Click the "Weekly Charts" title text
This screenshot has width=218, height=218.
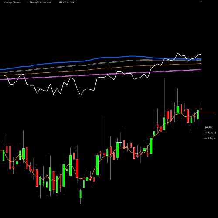point(12,3)
